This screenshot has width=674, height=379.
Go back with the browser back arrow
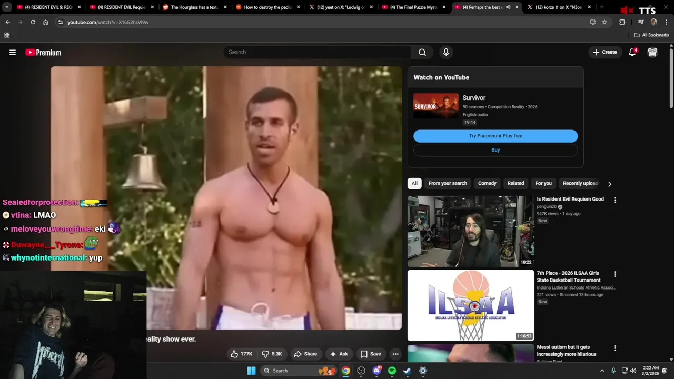pyautogui.click(x=7, y=22)
